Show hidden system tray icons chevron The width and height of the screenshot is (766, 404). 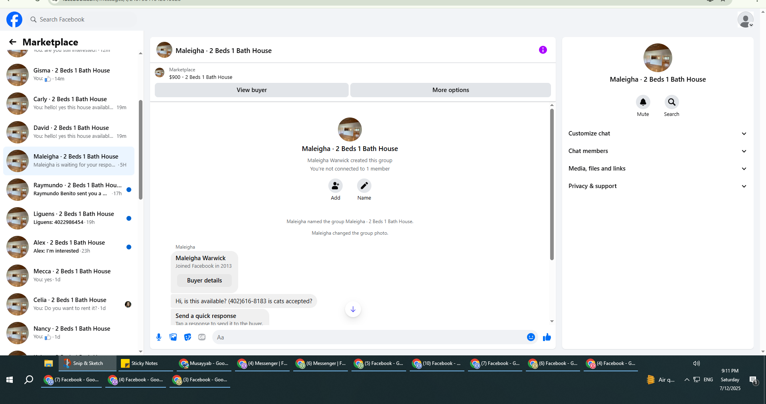click(x=687, y=380)
